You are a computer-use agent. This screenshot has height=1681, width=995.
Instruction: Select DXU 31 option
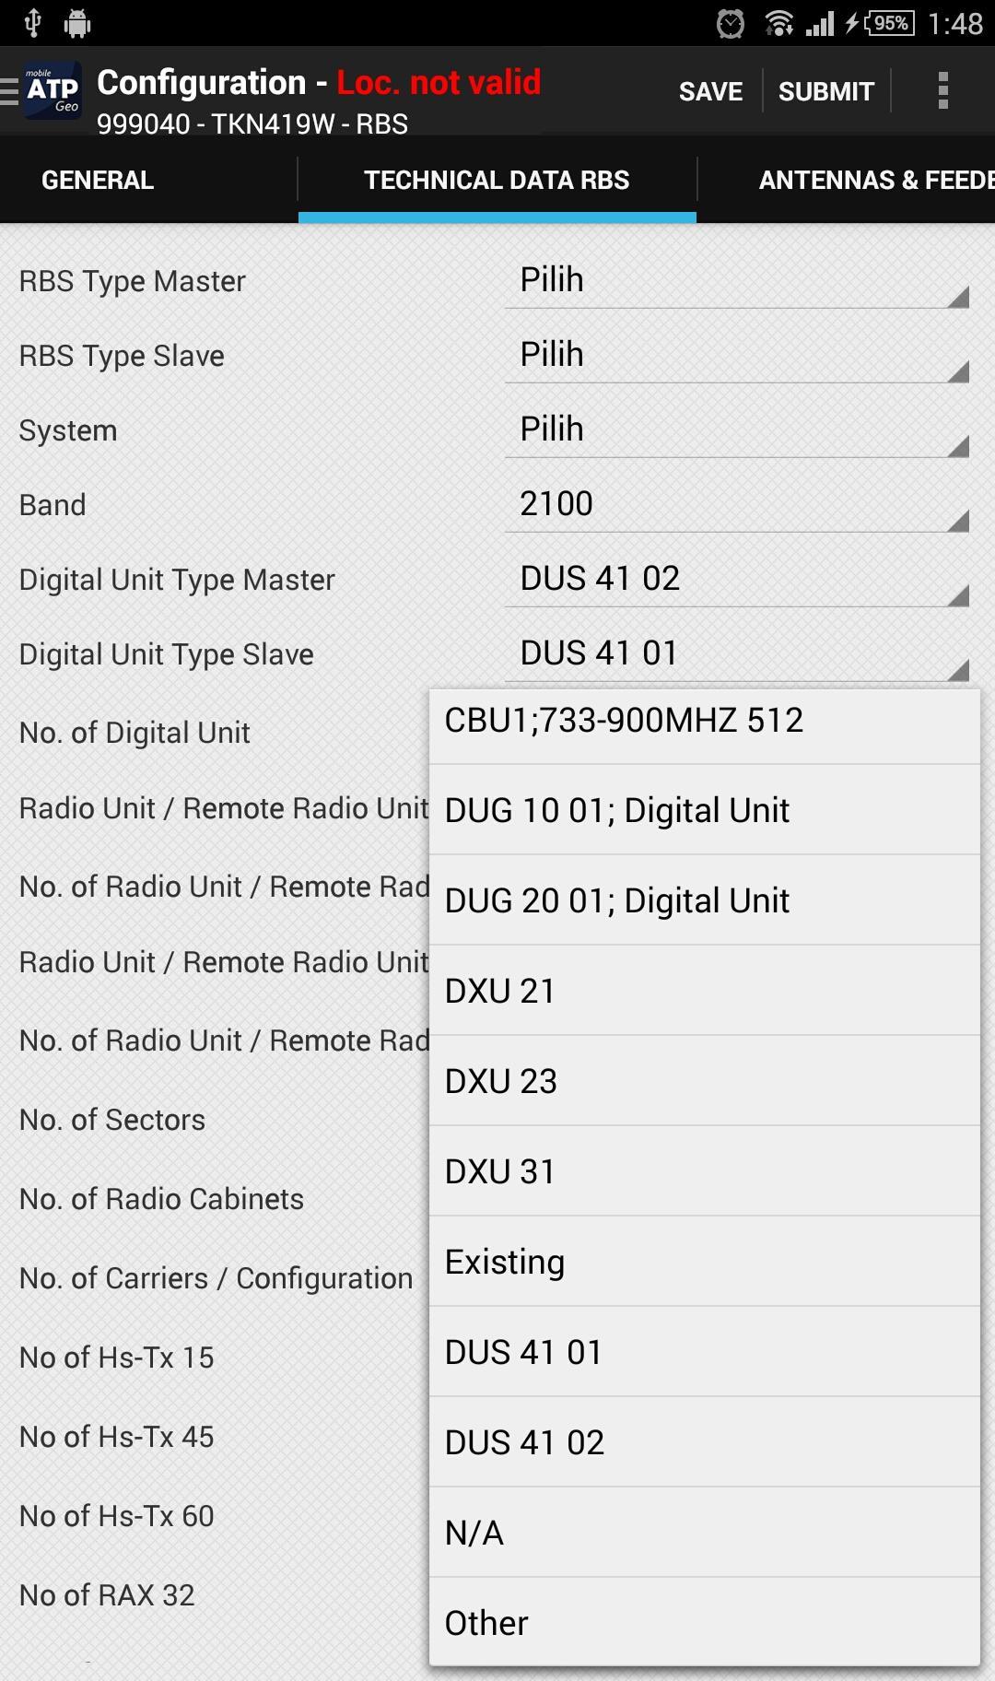[705, 1171]
